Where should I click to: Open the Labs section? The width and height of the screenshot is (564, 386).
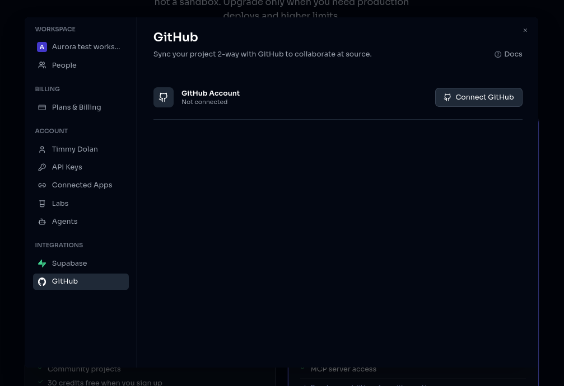point(81,204)
